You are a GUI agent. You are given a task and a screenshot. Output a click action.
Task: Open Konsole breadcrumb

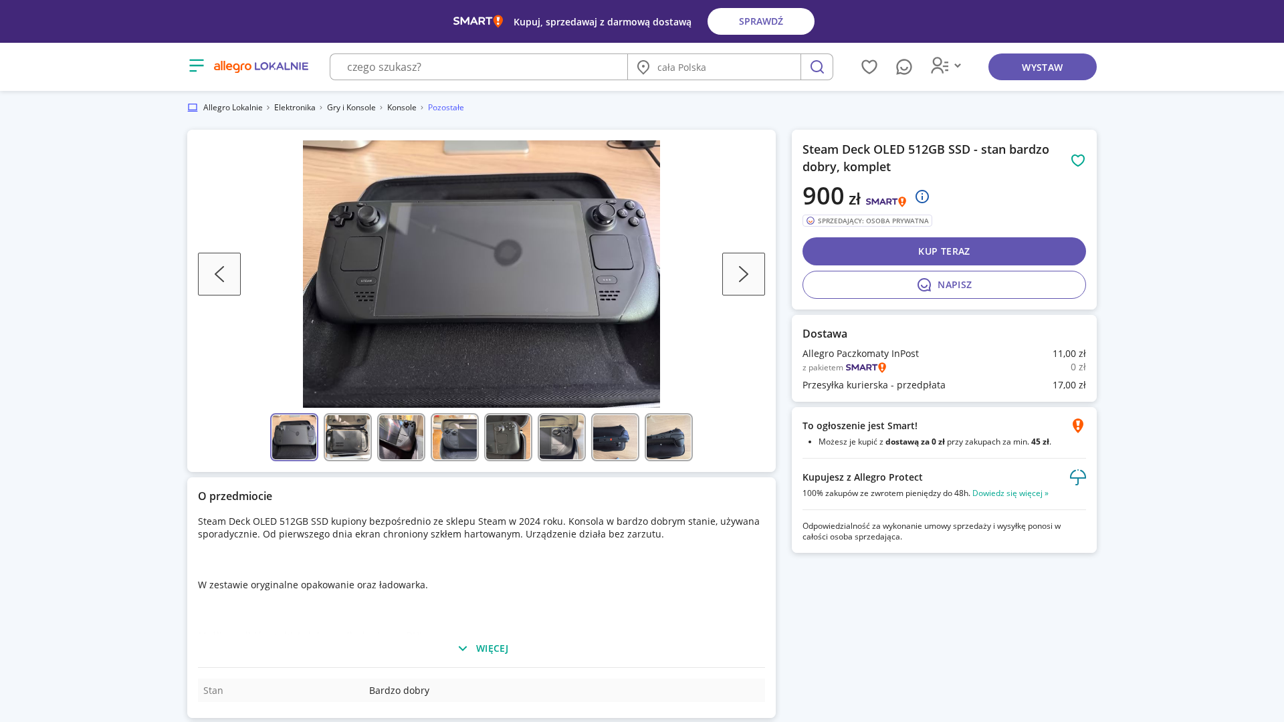pos(402,108)
